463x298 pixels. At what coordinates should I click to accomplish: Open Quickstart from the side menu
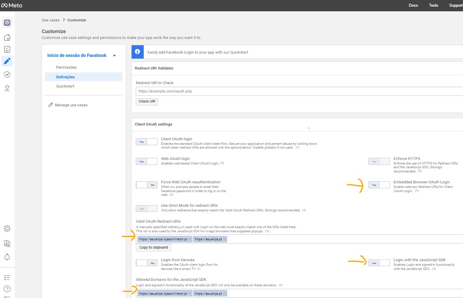click(65, 86)
